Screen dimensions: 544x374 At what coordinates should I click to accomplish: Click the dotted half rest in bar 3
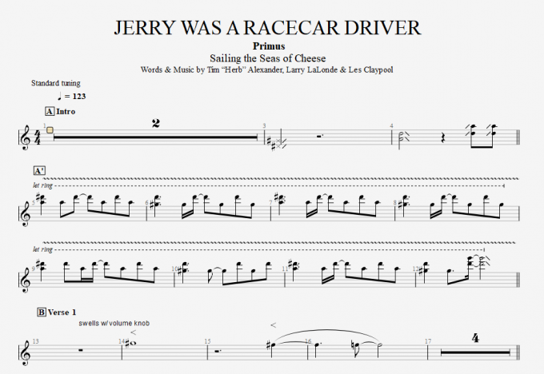[x=319, y=136]
